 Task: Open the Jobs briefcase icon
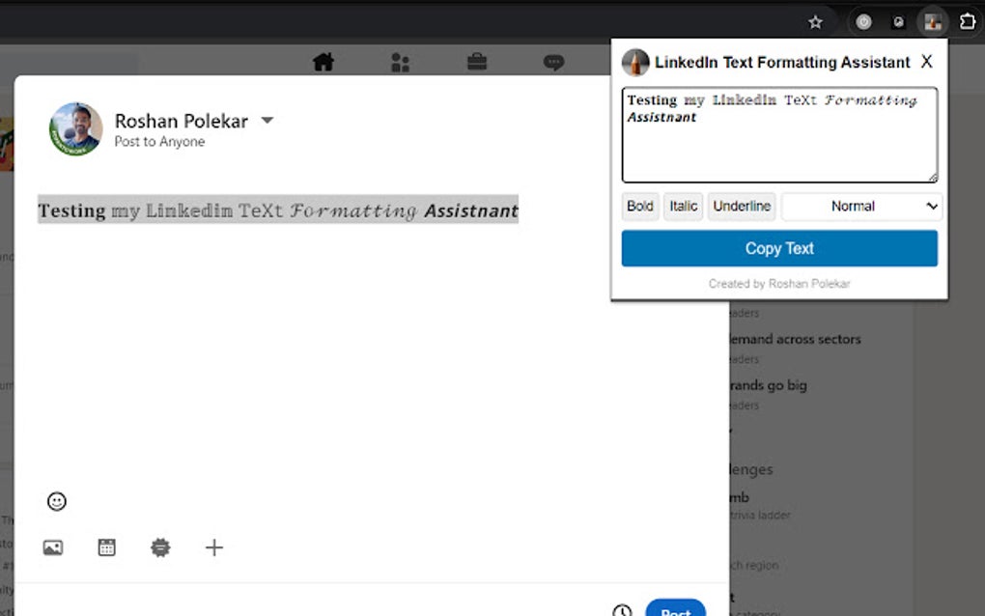(x=477, y=62)
